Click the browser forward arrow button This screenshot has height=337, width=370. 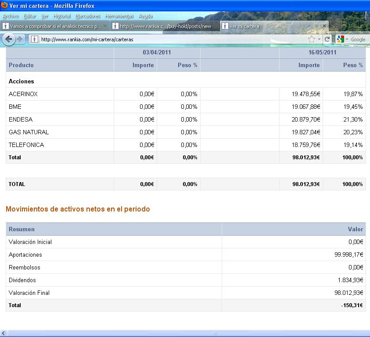click(x=20, y=39)
